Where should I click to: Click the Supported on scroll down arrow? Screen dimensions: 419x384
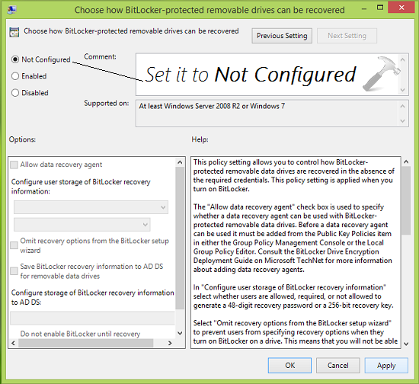point(403,121)
